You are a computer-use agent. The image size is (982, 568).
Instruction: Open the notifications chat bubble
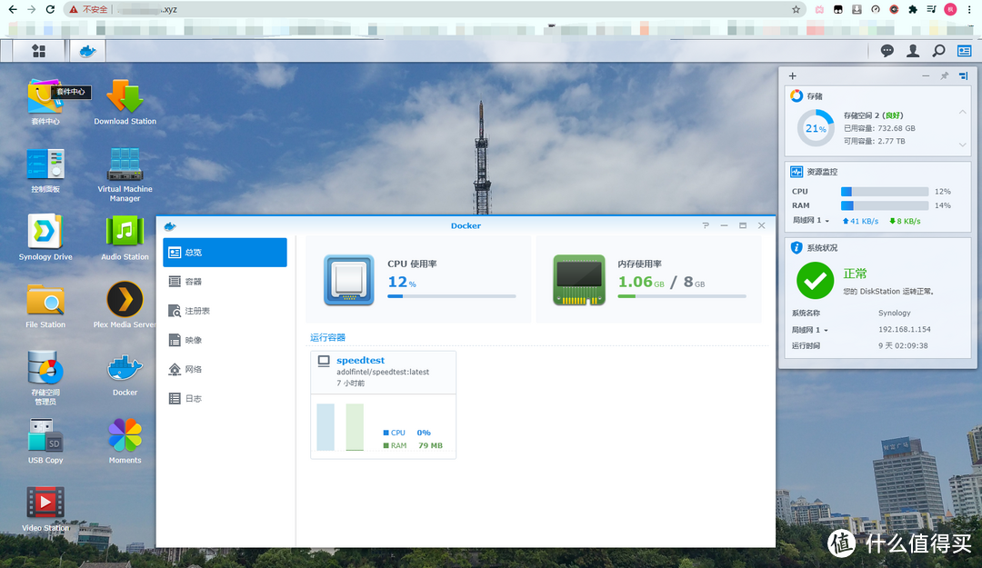coord(887,51)
